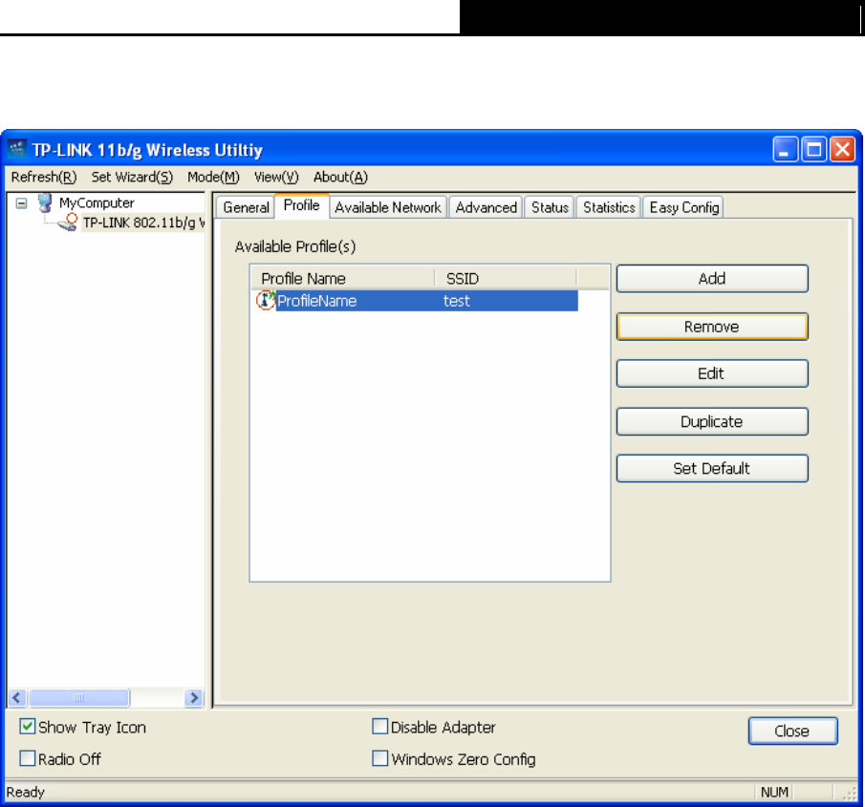This screenshot has height=807, width=865.
Task: Click the Edit profile button
Action: [712, 373]
